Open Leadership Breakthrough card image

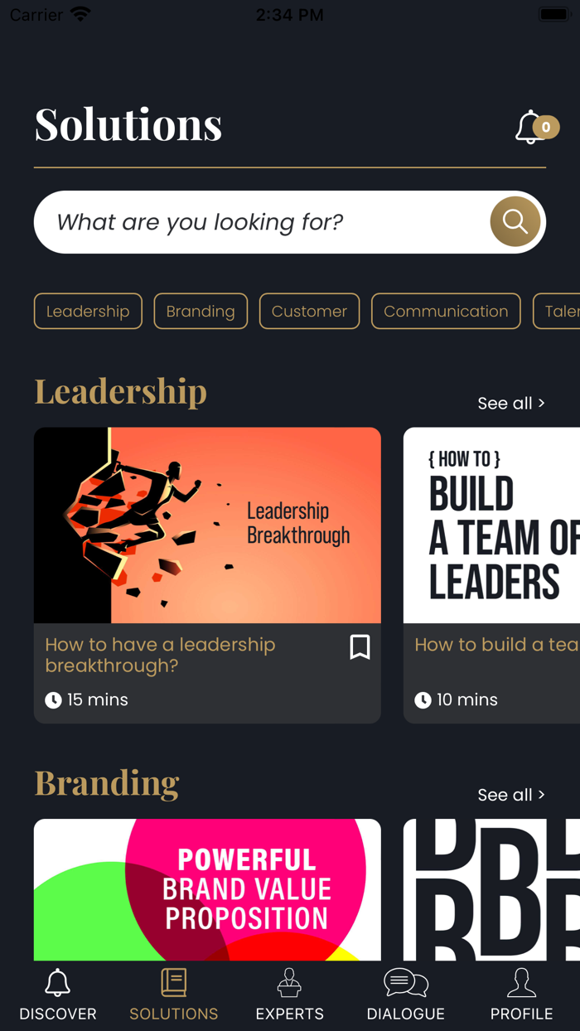(x=207, y=525)
